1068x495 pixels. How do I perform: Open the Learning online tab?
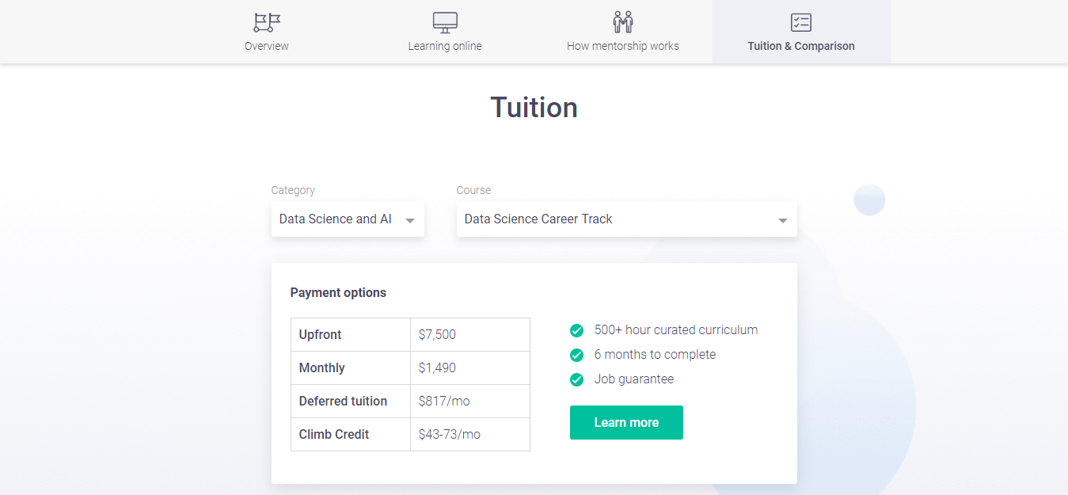[x=445, y=46]
